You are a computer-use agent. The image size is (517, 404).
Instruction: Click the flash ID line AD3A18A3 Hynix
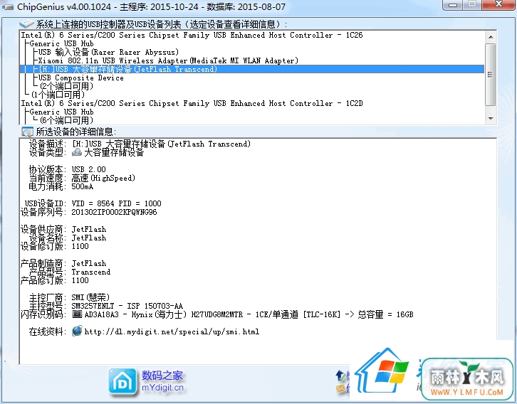(249, 314)
